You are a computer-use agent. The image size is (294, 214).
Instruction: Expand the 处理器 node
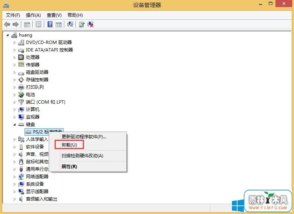click(14, 57)
